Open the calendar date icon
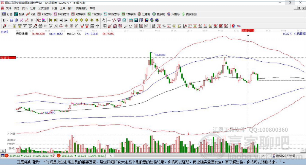The width and height of the screenshot is (306, 165). [131, 20]
